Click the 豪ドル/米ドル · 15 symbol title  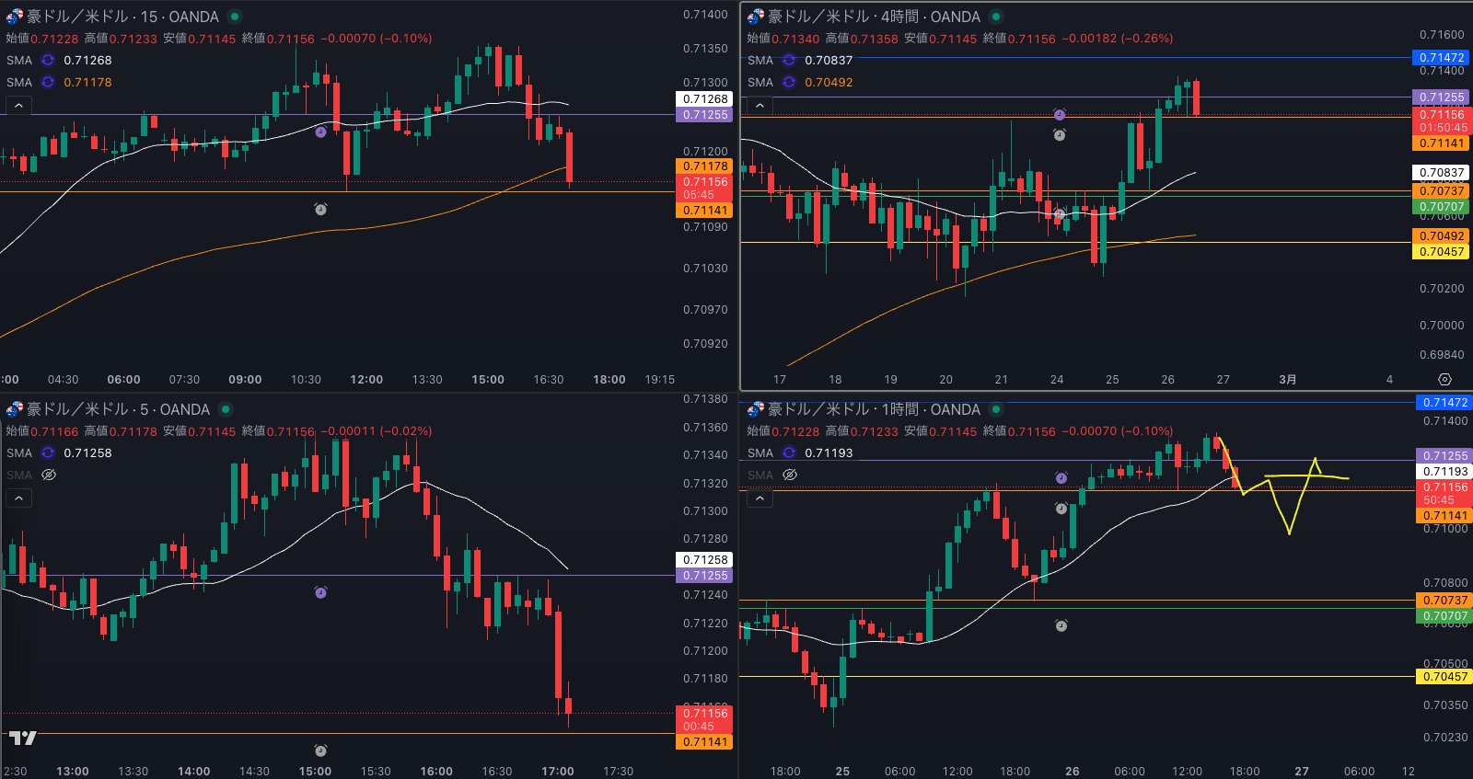(x=122, y=17)
